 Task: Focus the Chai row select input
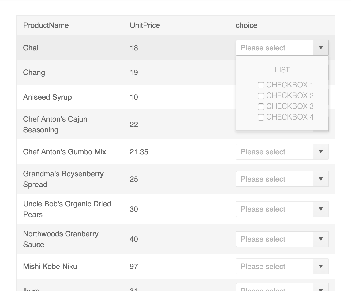pos(275,48)
